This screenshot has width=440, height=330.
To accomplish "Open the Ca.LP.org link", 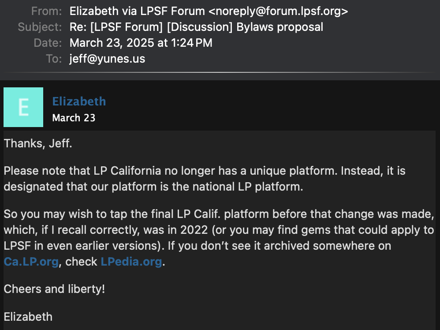I will 31,262.
